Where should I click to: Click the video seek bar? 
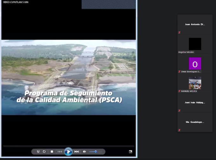click(x=68, y=146)
